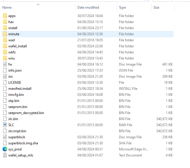Click the apps folder icon

(5, 16)
